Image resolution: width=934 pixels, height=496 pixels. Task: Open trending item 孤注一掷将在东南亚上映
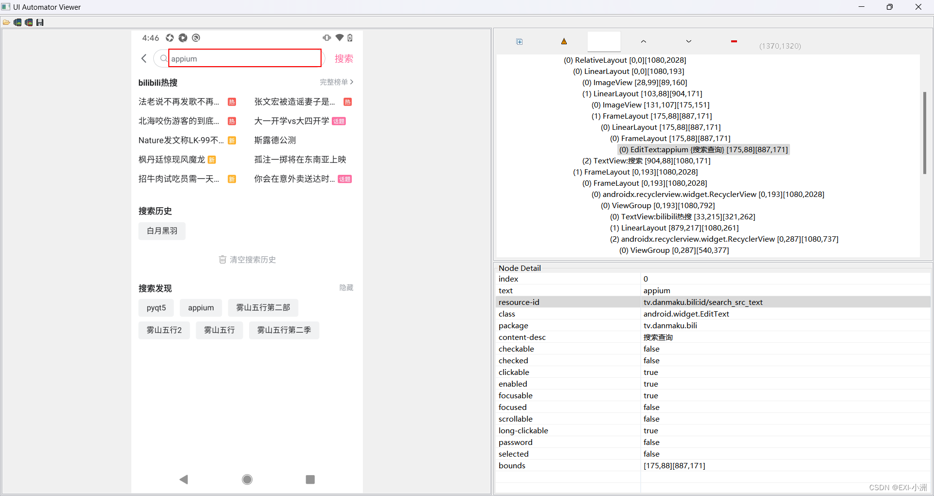coord(300,160)
